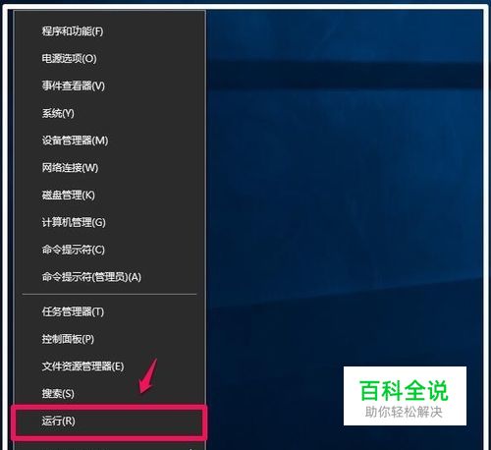Open 命令提示符(管理员)(A)
The image size is (491, 450).
[x=109, y=277]
